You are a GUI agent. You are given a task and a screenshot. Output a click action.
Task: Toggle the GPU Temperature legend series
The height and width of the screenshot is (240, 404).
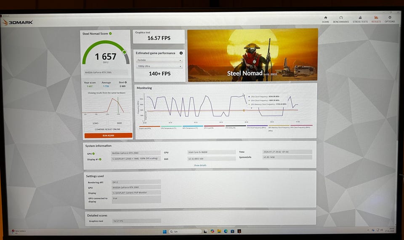[193, 127]
